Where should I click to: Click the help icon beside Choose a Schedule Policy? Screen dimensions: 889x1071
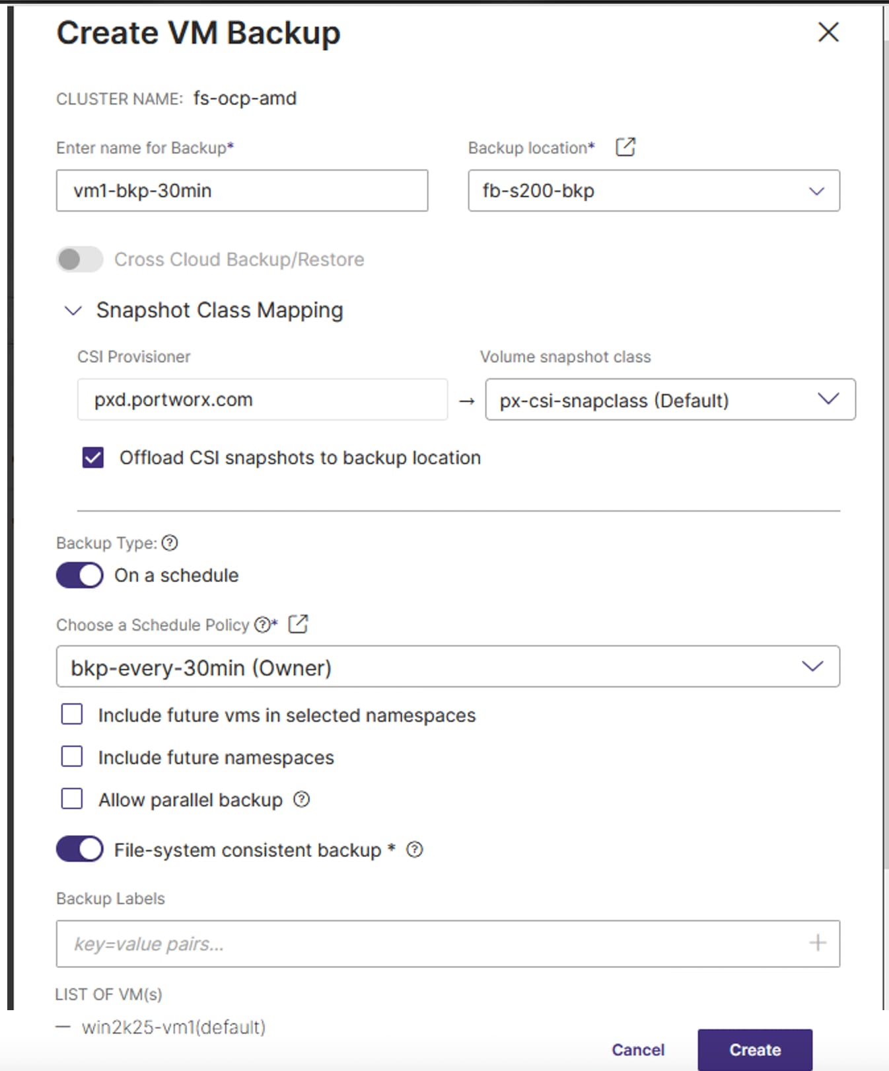click(262, 624)
